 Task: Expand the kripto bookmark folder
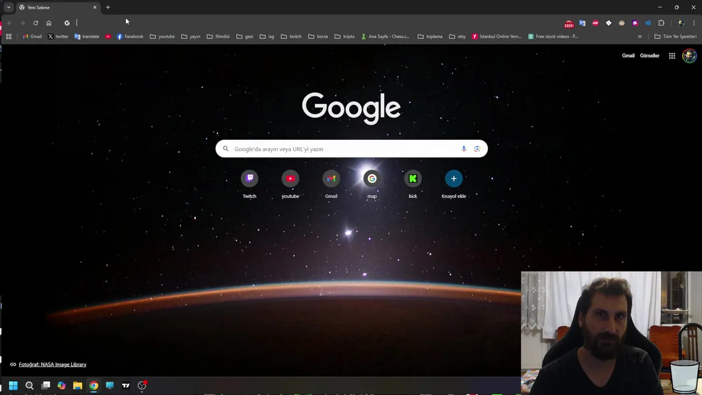coord(345,37)
